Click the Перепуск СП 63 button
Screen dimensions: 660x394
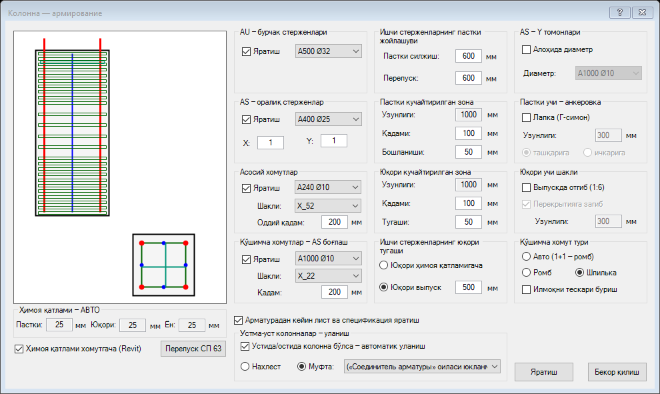193,349
